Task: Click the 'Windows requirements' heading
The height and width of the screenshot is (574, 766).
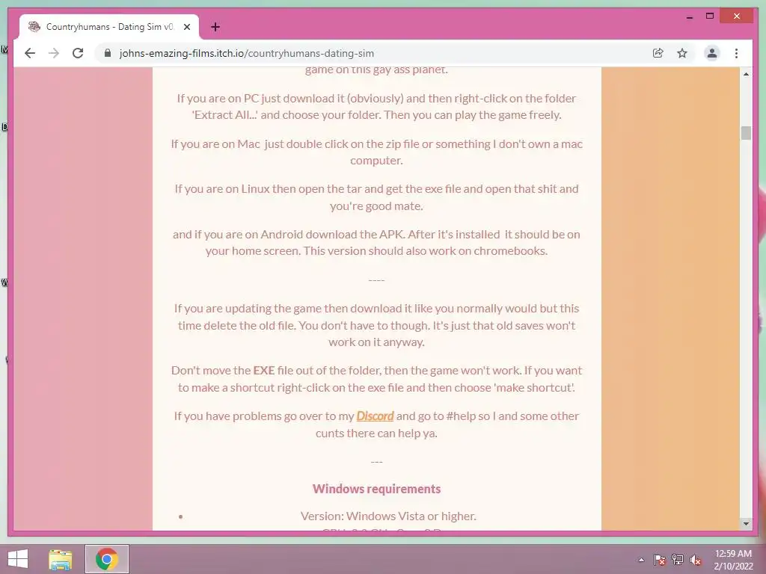Action: tap(376, 489)
